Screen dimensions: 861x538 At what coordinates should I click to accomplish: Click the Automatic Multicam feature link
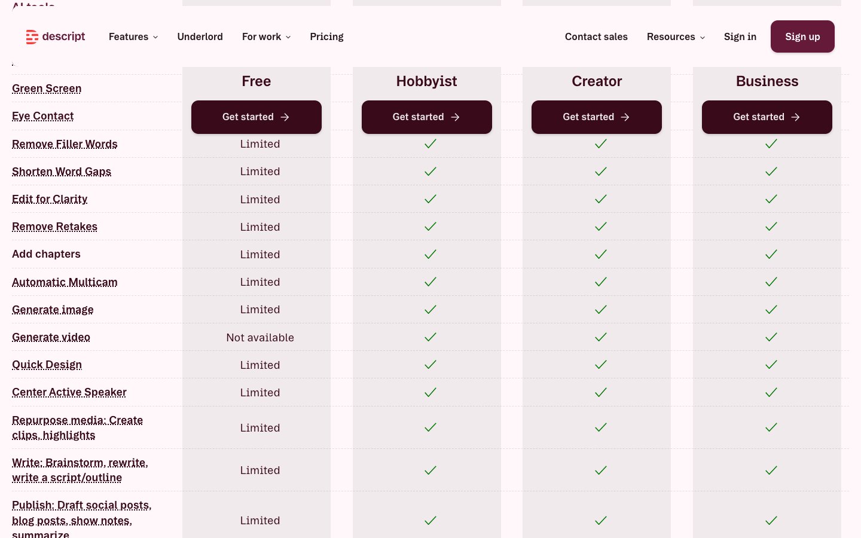click(65, 282)
